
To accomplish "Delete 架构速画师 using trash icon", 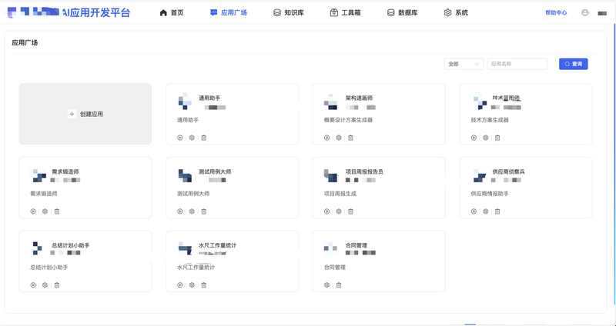I will [x=351, y=138].
